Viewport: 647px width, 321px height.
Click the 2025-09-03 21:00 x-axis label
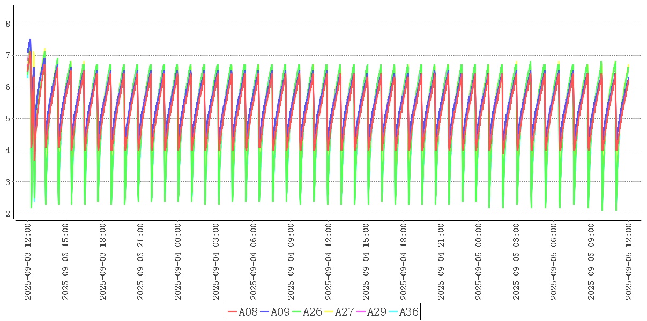click(141, 262)
